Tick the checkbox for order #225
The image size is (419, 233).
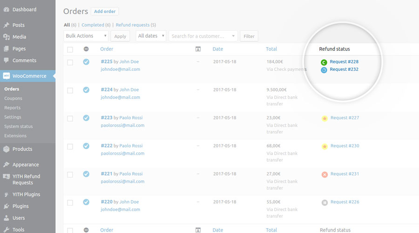[70, 62]
